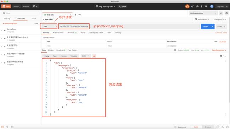The width and height of the screenshot is (230, 129).
Task: Open the No Environment dropdown
Action: point(203,13)
